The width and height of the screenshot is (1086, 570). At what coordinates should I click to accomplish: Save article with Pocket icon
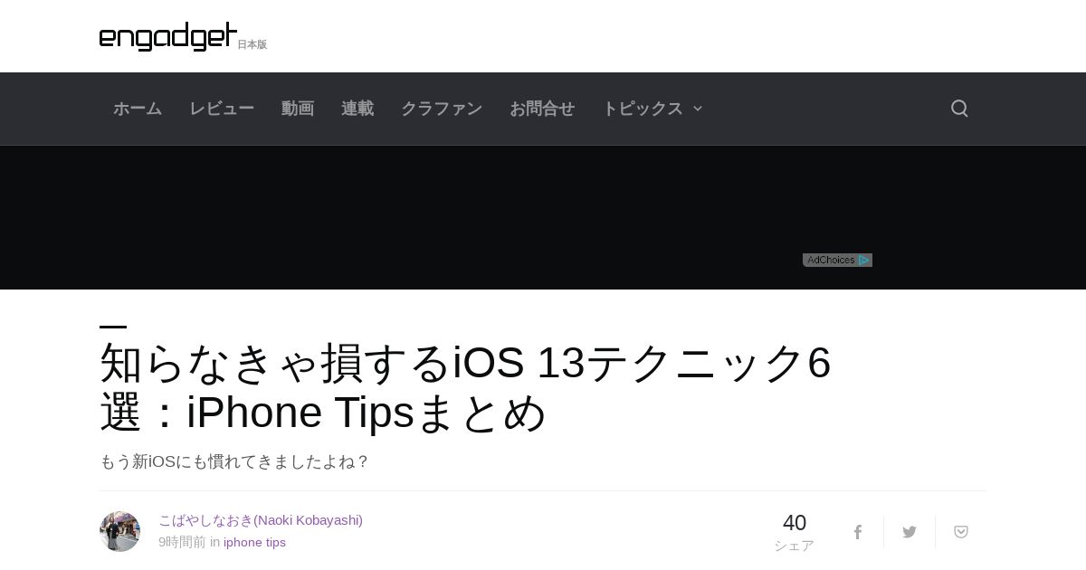[x=961, y=532]
